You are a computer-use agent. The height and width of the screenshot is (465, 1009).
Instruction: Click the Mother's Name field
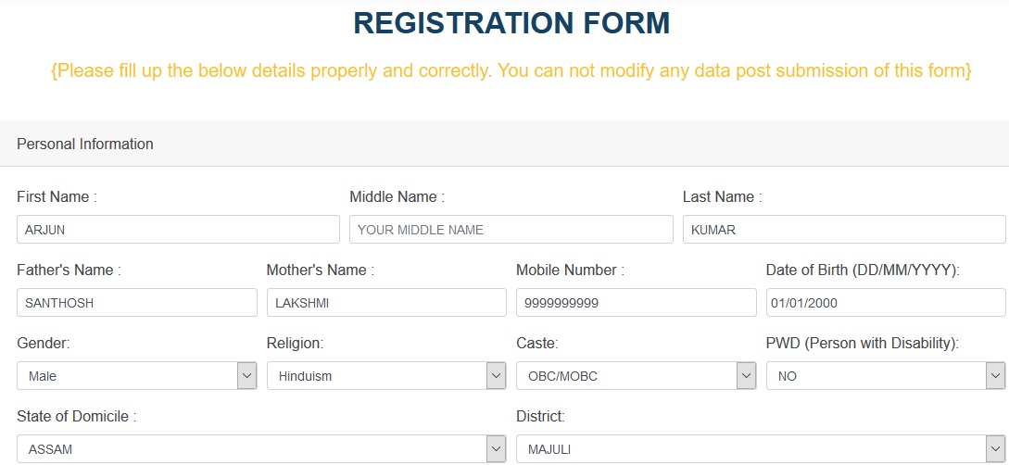click(385, 303)
